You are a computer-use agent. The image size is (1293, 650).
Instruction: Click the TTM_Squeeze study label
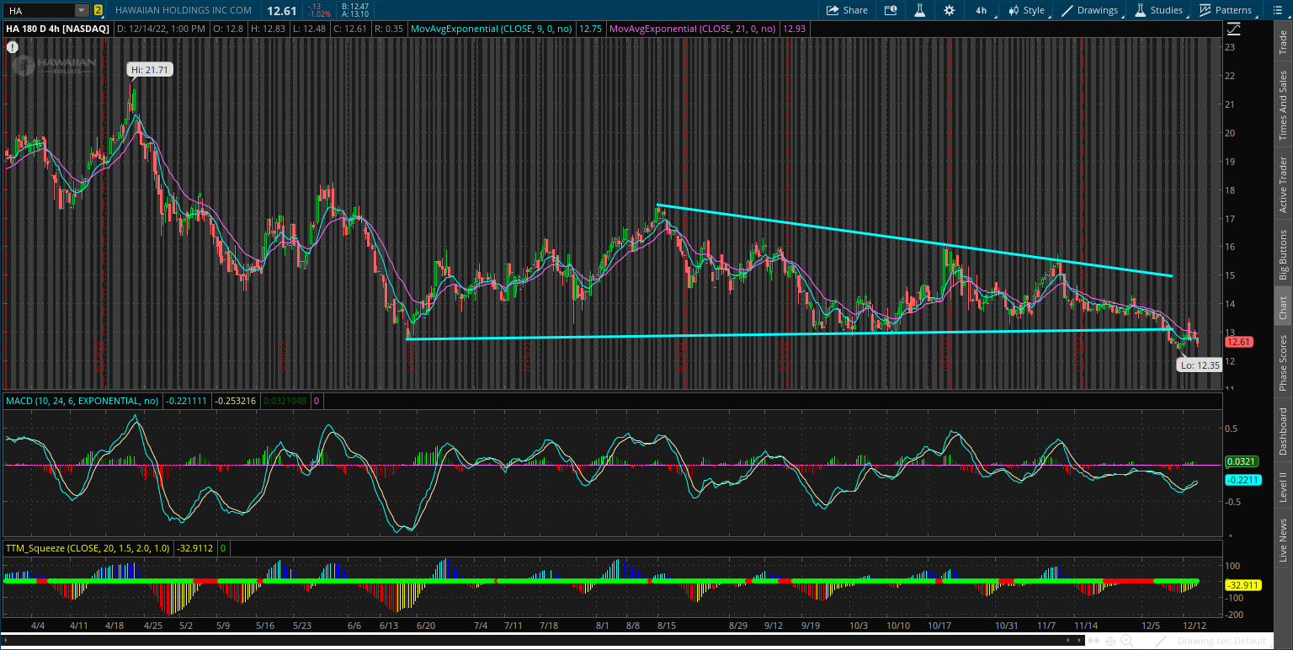click(88, 548)
